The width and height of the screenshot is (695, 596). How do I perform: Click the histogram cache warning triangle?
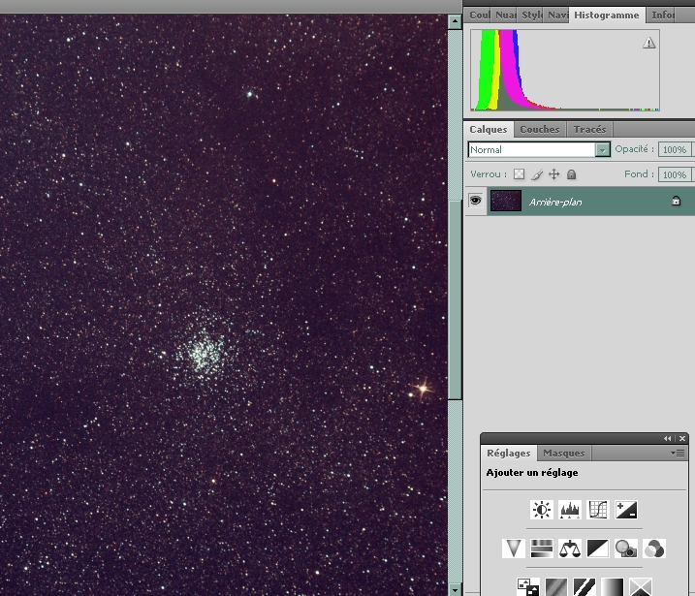click(648, 43)
